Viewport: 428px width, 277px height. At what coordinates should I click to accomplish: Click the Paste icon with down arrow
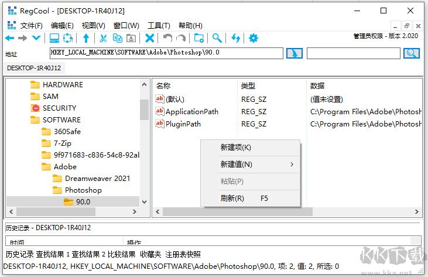point(131,38)
